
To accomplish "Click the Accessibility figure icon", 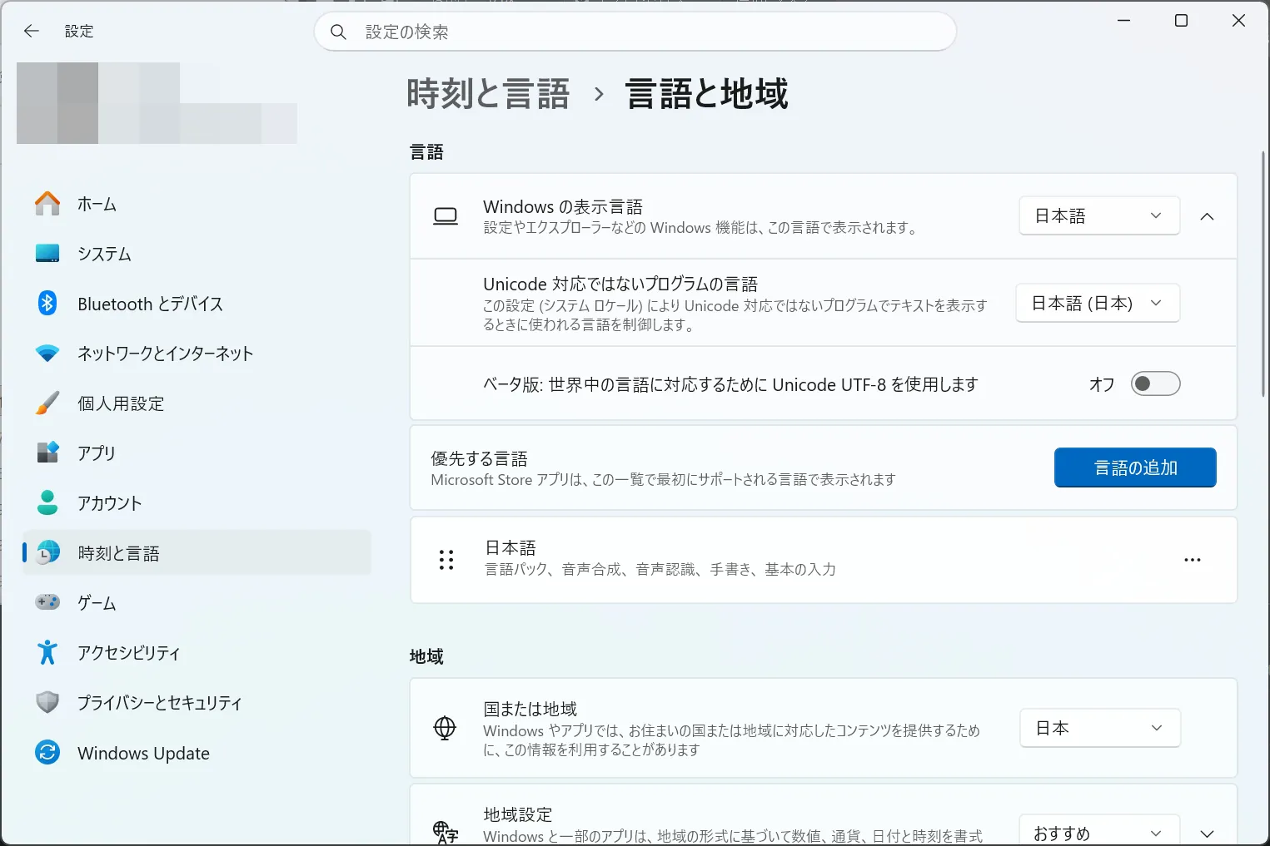I will 47,652.
